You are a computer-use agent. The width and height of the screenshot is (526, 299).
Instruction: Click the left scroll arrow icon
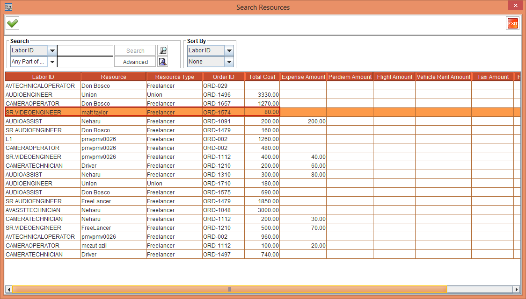(8, 290)
